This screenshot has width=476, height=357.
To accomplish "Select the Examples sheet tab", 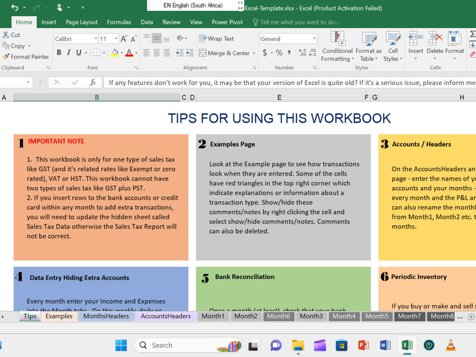I will click(59, 316).
